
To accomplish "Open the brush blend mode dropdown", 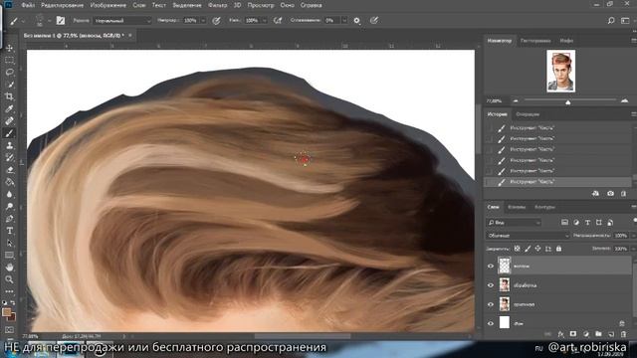I will tap(122, 20).
